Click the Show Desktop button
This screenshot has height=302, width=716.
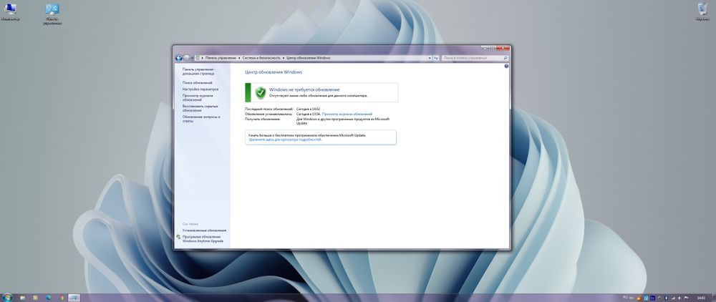click(x=714, y=298)
